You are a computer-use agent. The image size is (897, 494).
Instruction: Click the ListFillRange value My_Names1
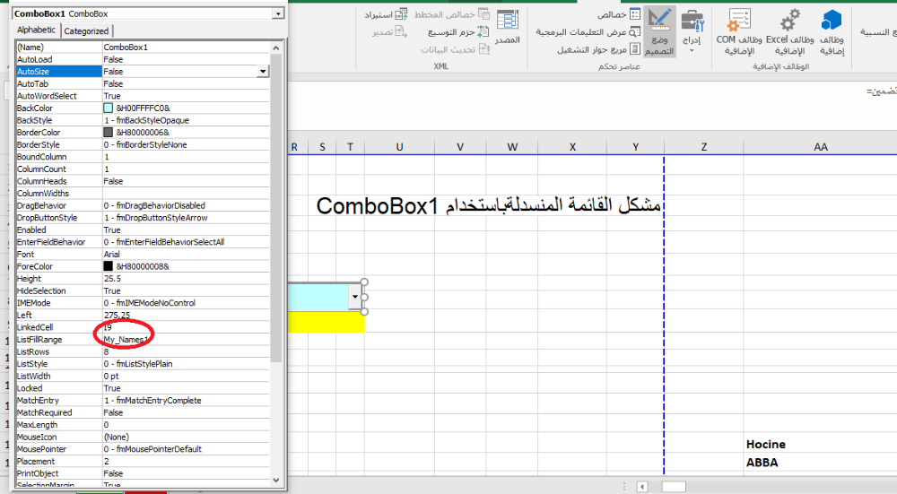[124, 340]
